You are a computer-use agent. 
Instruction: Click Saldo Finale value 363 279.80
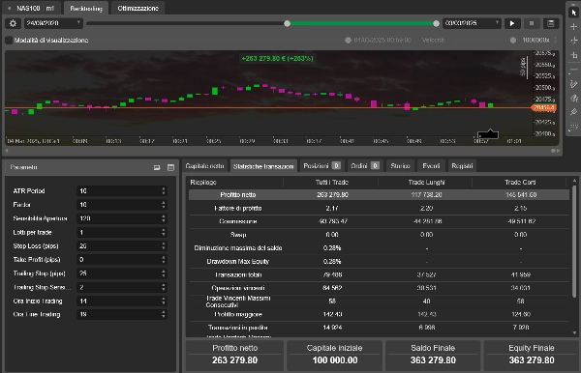point(433,360)
